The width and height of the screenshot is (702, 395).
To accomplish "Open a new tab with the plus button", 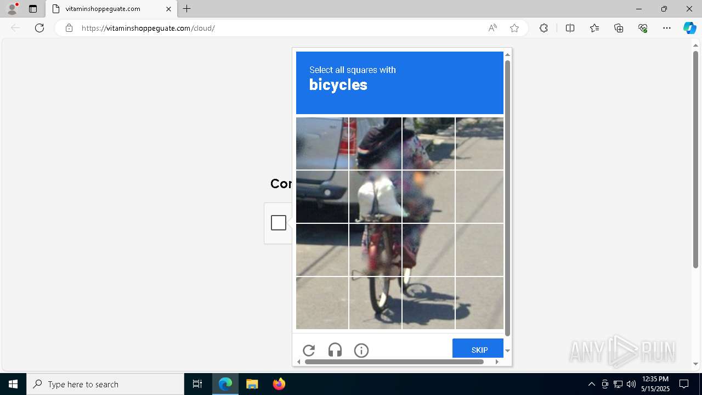I will [187, 9].
